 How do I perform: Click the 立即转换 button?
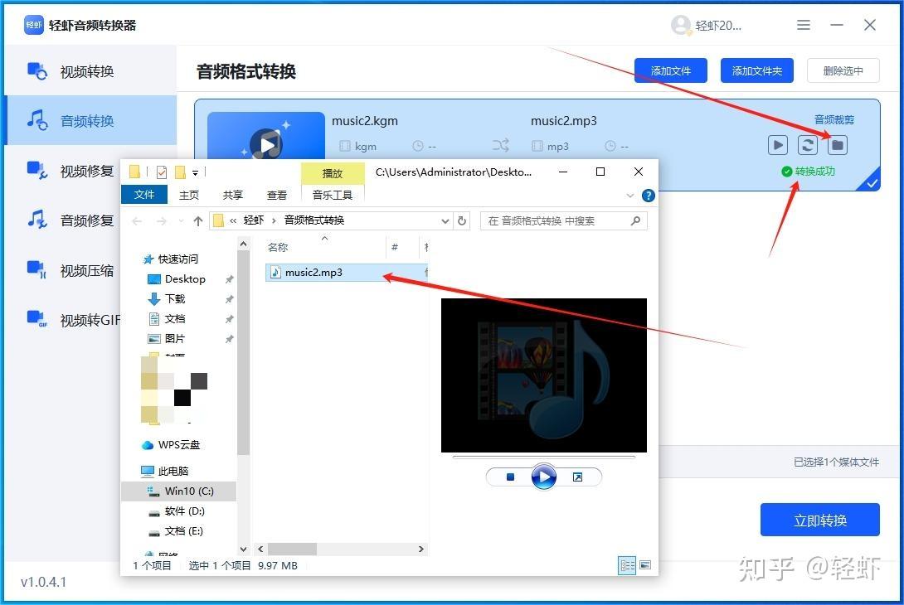819,520
